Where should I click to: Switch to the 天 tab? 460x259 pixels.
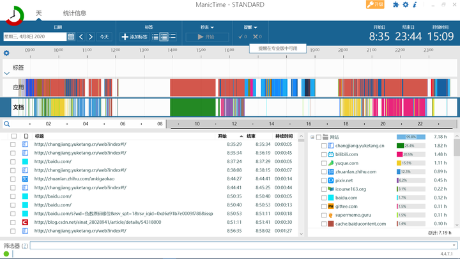click(x=39, y=13)
